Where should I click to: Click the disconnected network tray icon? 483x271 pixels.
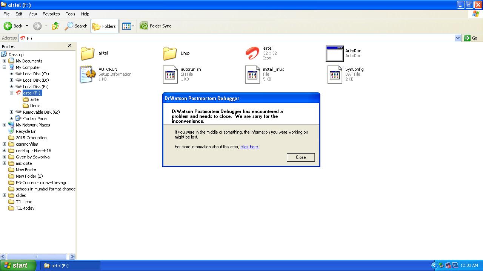point(448,265)
